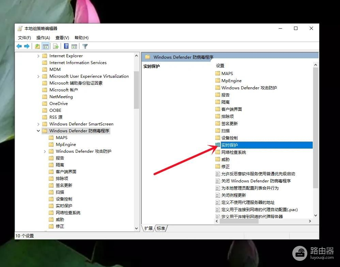This screenshot has width=340, height=267.
Task: Select Internet Information Services tree item
Action: click(x=78, y=63)
